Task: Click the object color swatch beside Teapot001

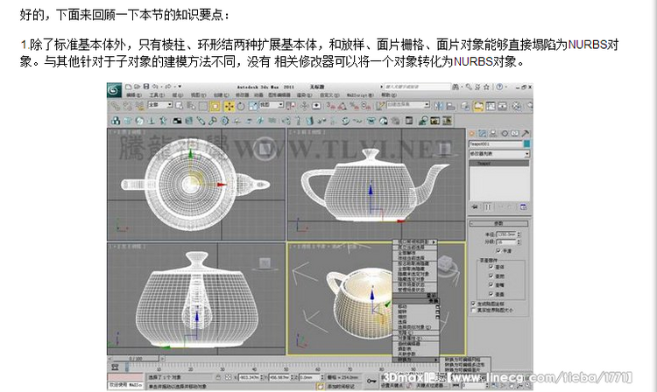Action: (526, 143)
